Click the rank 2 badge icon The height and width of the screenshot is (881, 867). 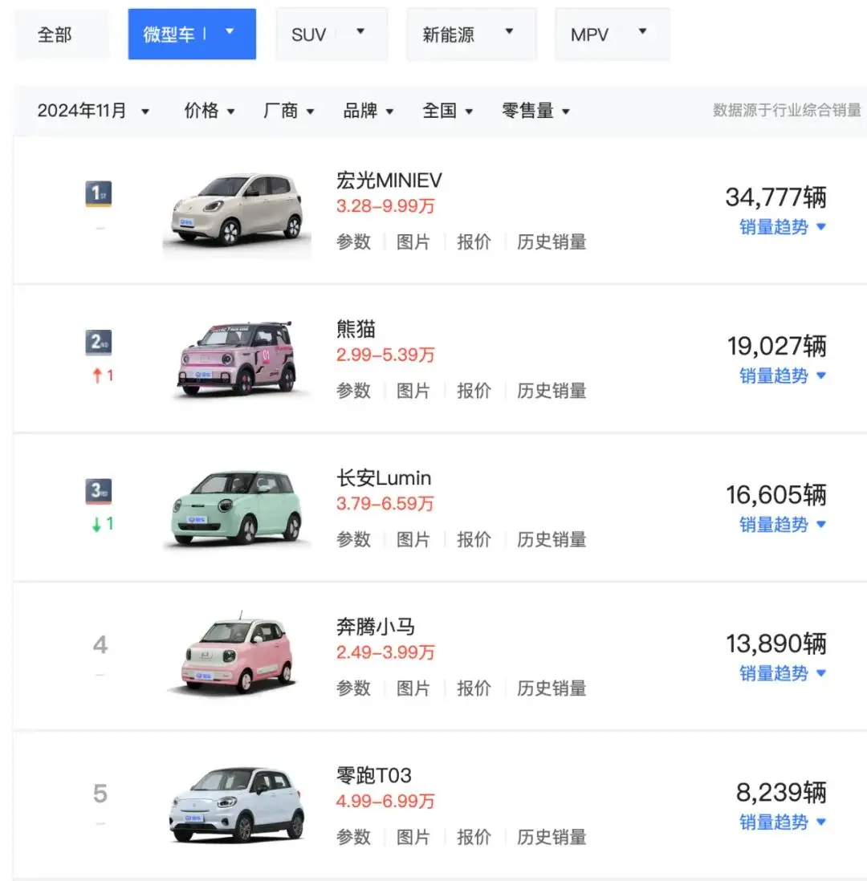[x=99, y=343]
